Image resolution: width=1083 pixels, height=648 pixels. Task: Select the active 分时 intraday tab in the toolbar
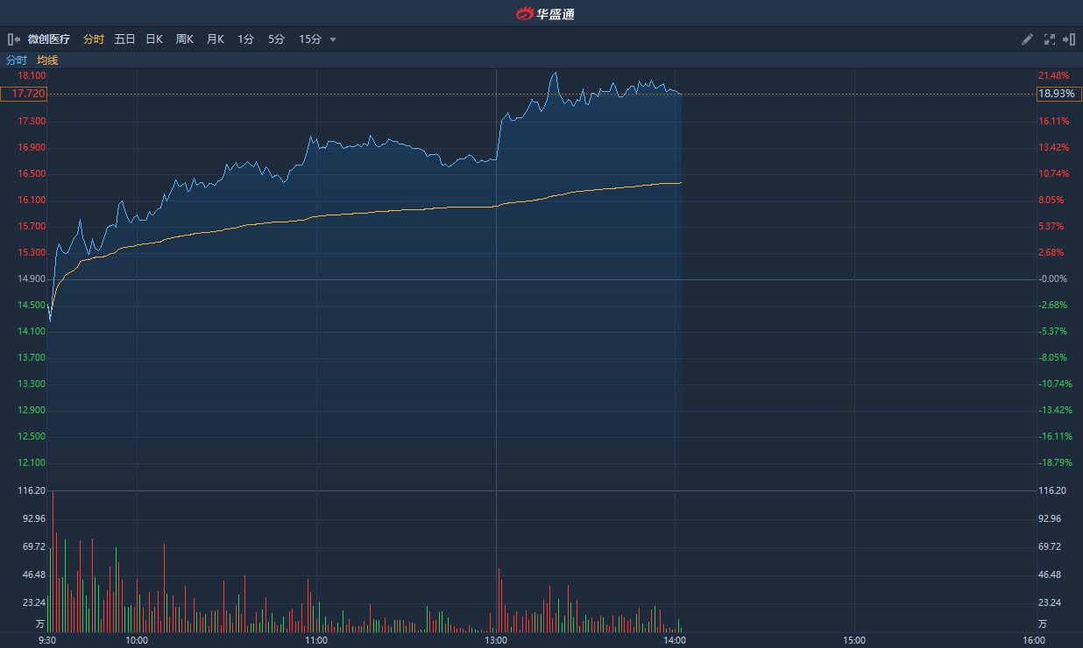tap(94, 39)
